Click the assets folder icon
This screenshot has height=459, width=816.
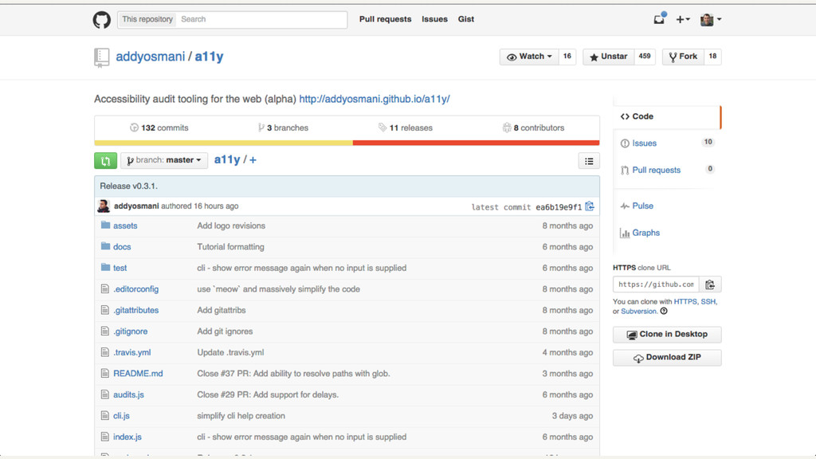[106, 225]
